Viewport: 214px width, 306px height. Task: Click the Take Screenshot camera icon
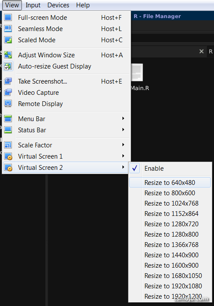pos(8,81)
